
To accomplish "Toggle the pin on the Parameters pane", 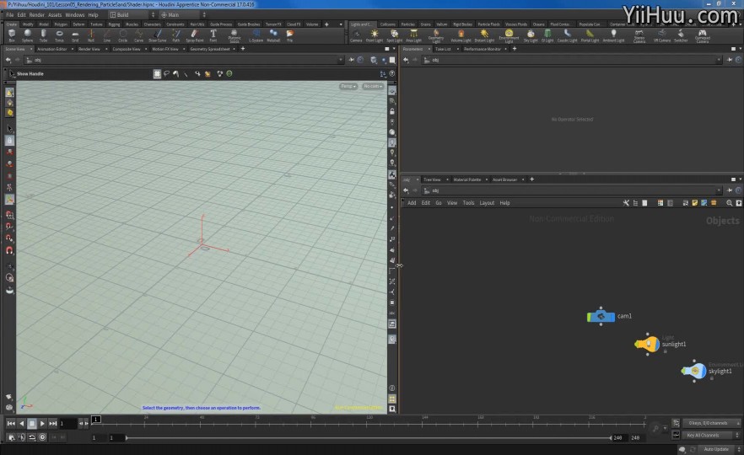I will click(x=730, y=60).
